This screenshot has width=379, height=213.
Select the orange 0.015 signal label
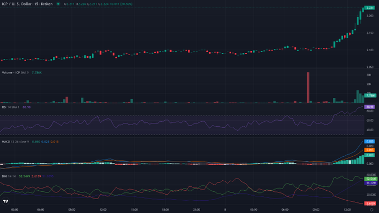pyautogui.click(x=370, y=150)
